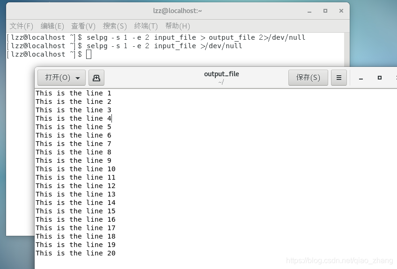
Task: Click text 'This is the line 10'
Action: pyautogui.click(x=75, y=169)
